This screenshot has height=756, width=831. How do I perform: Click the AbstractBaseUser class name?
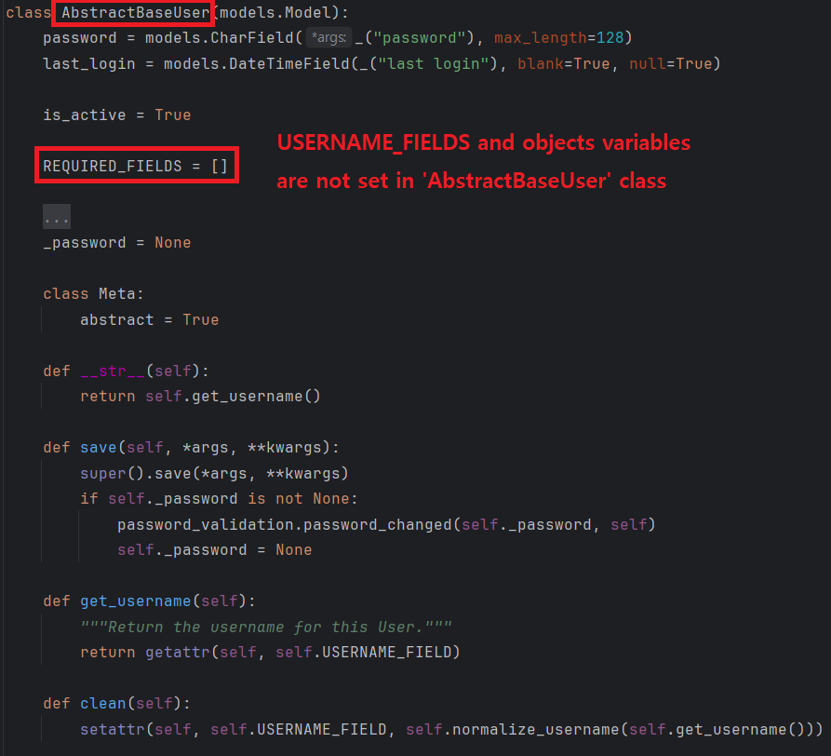(x=135, y=13)
